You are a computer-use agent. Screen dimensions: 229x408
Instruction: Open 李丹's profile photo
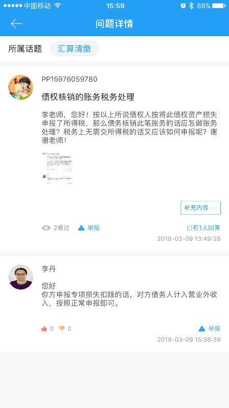pos(21,277)
